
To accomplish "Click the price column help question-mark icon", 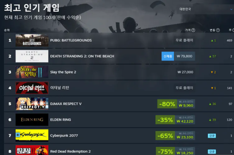I will click(x=193, y=30).
